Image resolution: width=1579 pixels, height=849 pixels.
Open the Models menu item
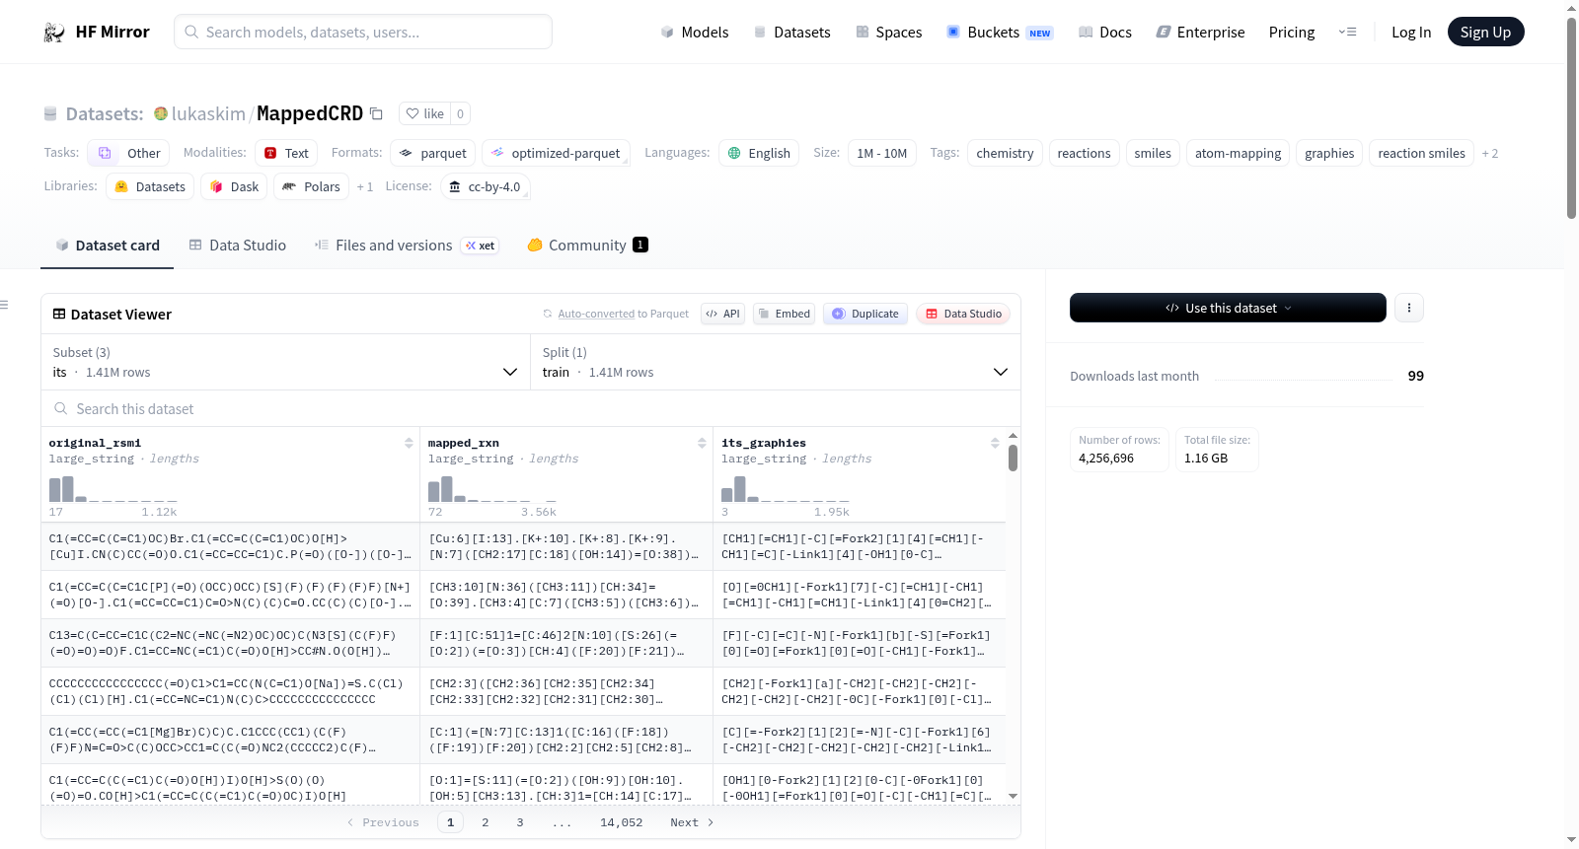coord(695,33)
